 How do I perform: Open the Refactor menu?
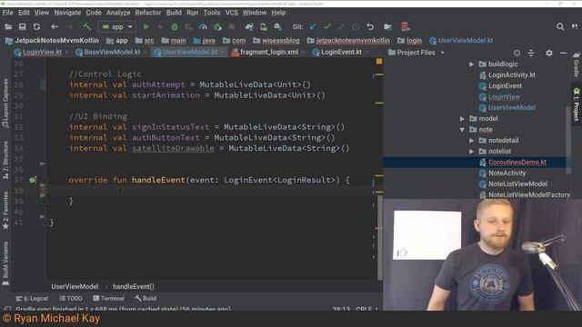coord(148,13)
